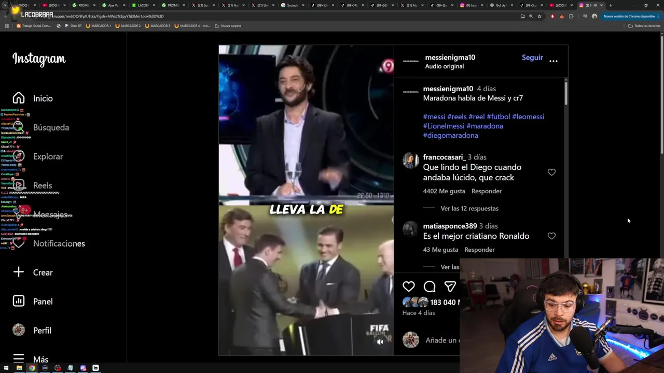Open Chrome extensions puzzle icon
Viewport: 664px width, 373px height.
tap(571, 16)
